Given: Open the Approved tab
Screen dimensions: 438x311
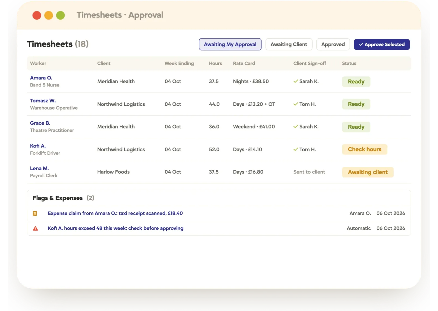Looking at the screenshot, I should pos(333,44).
